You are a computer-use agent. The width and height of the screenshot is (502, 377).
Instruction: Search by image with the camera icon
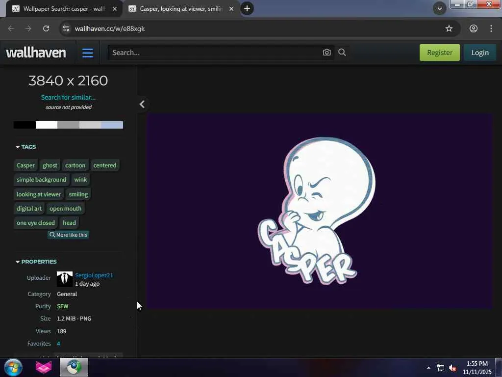tap(326, 53)
